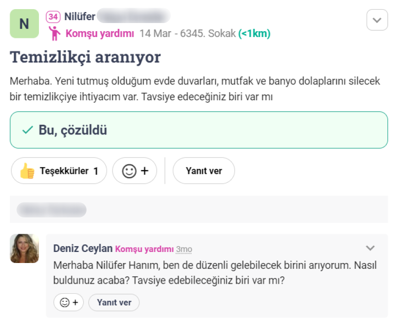
Task: Add an emoji reaction to Deniz's comment
Action: coord(69,302)
